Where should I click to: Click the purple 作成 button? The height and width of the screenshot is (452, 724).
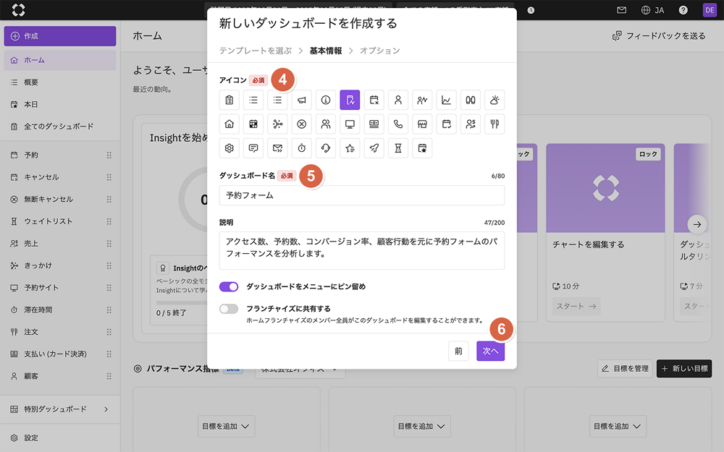pos(60,36)
